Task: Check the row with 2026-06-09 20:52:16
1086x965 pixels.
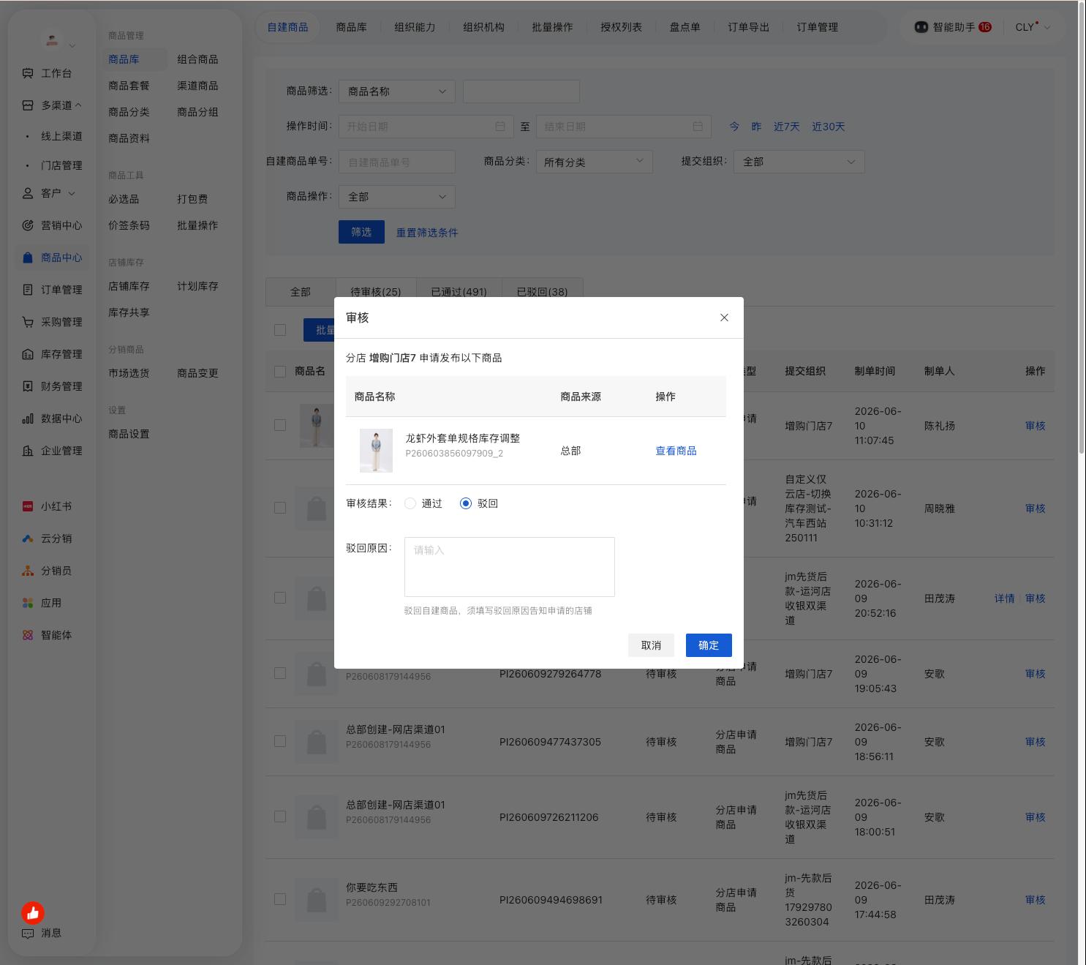Action: [x=280, y=598]
